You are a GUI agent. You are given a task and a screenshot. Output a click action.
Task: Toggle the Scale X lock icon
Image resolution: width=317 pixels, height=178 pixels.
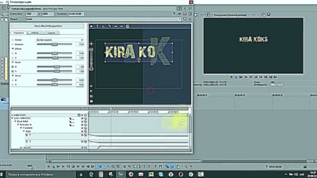pyautogui.click(x=13, y=67)
